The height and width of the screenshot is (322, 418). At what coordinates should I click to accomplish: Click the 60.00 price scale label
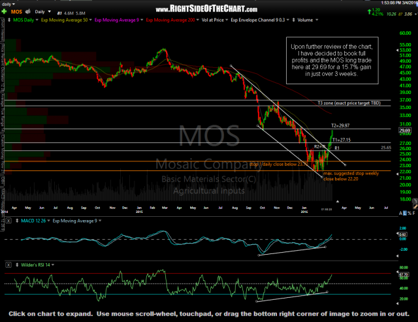(405, 33)
